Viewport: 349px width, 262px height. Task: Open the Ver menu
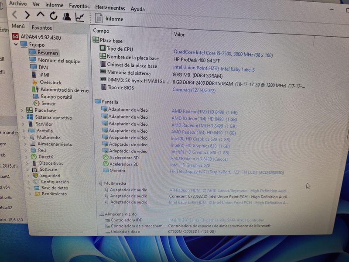click(x=36, y=4)
